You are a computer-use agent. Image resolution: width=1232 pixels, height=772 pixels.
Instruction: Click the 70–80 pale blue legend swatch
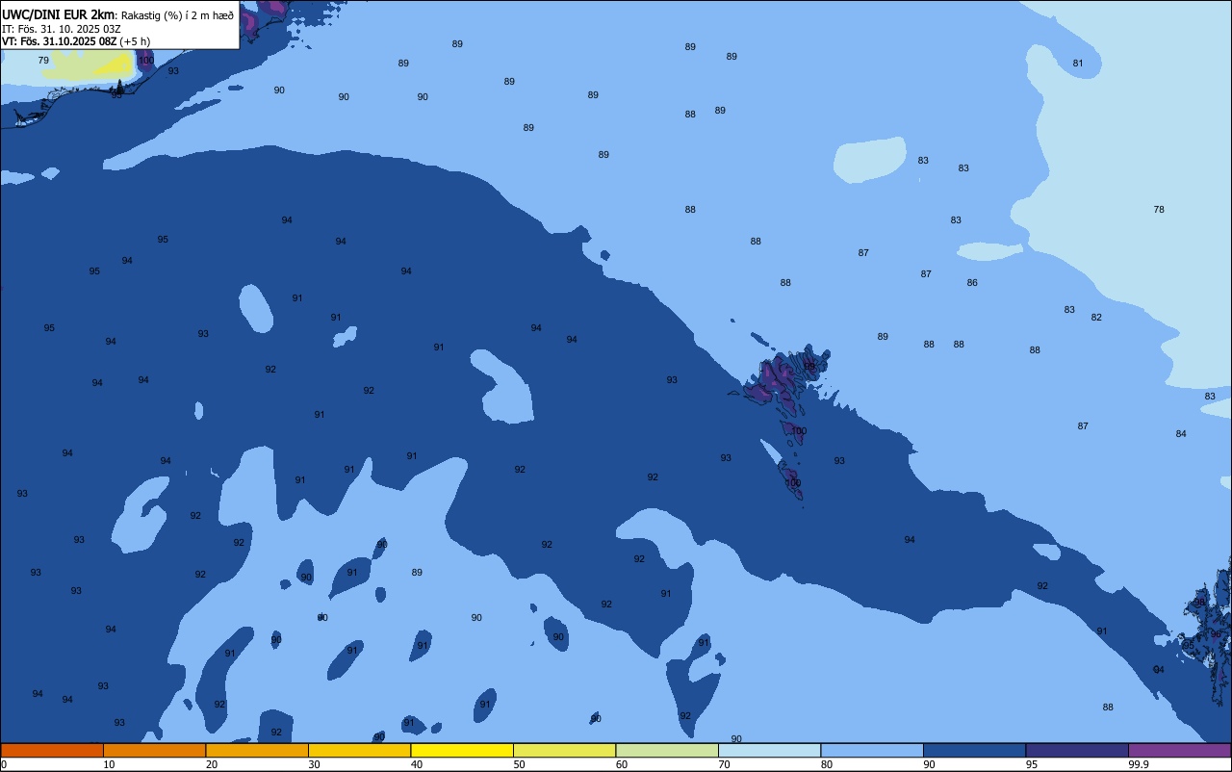coord(769,750)
